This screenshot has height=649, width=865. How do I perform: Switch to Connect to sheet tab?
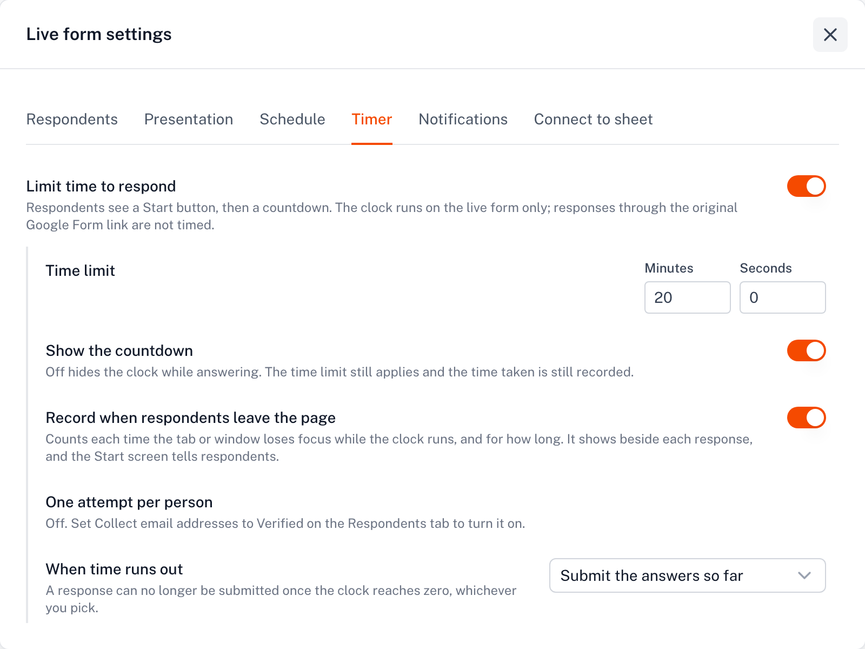594,119
